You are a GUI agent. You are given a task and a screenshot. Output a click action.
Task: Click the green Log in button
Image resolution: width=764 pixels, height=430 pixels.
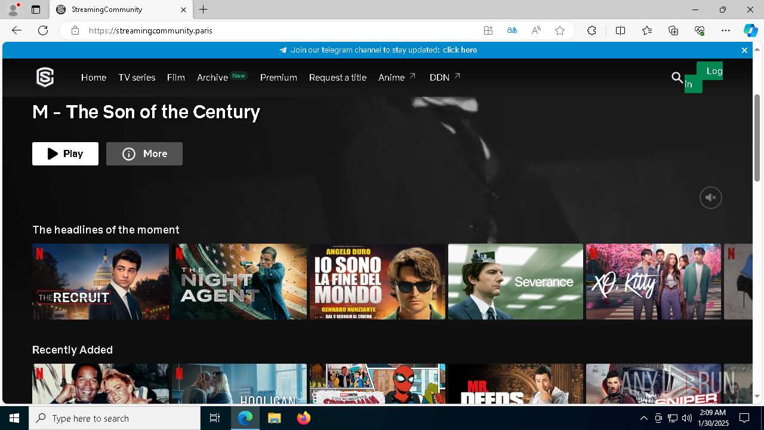coord(703,78)
